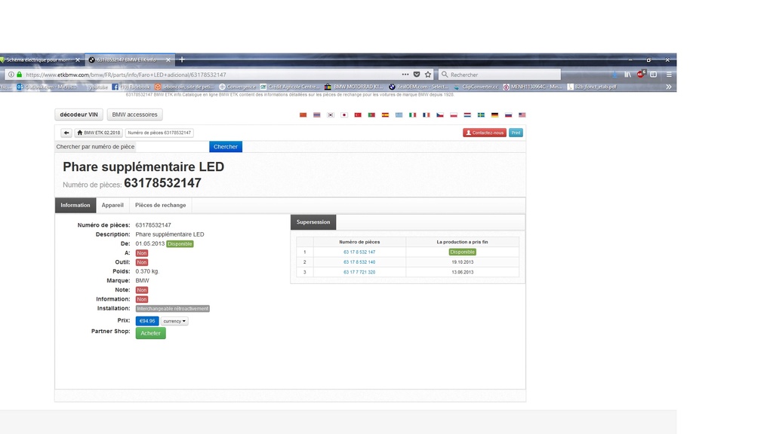Open BMW ETK 02.2018 breadcrumb home
The image size is (773, 434).
point(99,133)
